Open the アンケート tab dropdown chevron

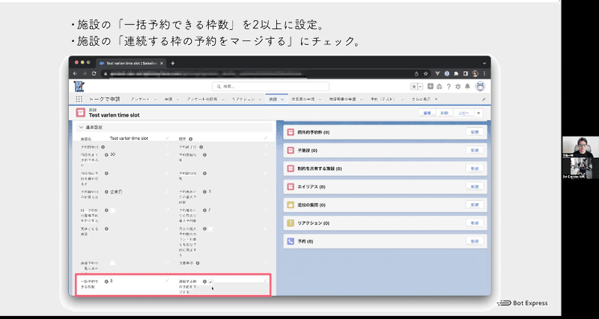click(156, 100)
